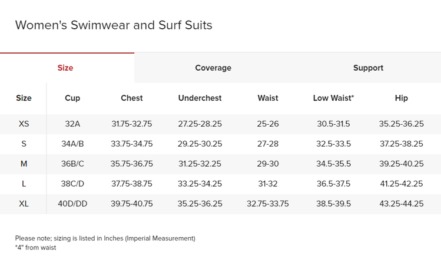Select the XL size row label
441x259 pixels.
point(24,204)
